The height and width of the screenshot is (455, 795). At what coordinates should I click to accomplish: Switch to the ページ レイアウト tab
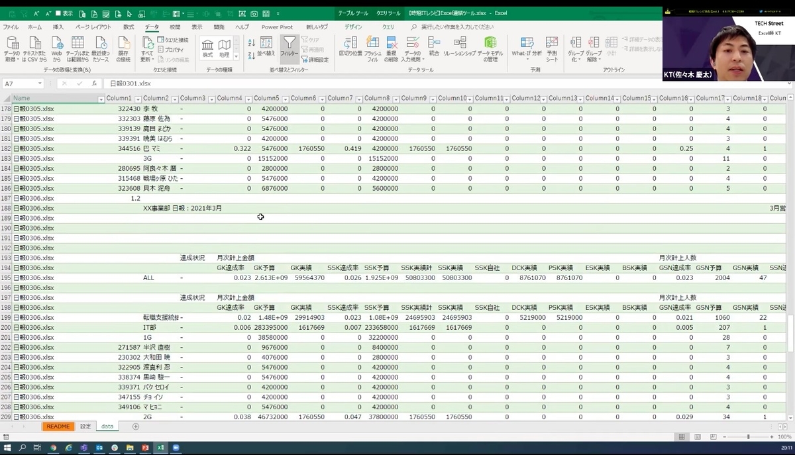point(93,27)
